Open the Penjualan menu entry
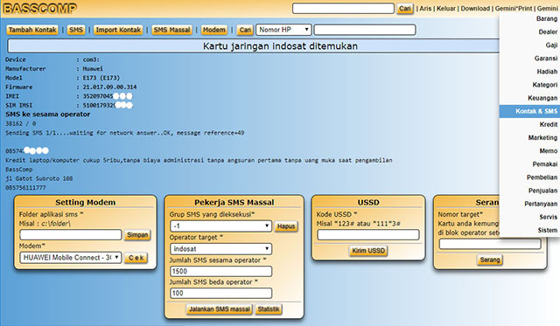 point(529,191)
